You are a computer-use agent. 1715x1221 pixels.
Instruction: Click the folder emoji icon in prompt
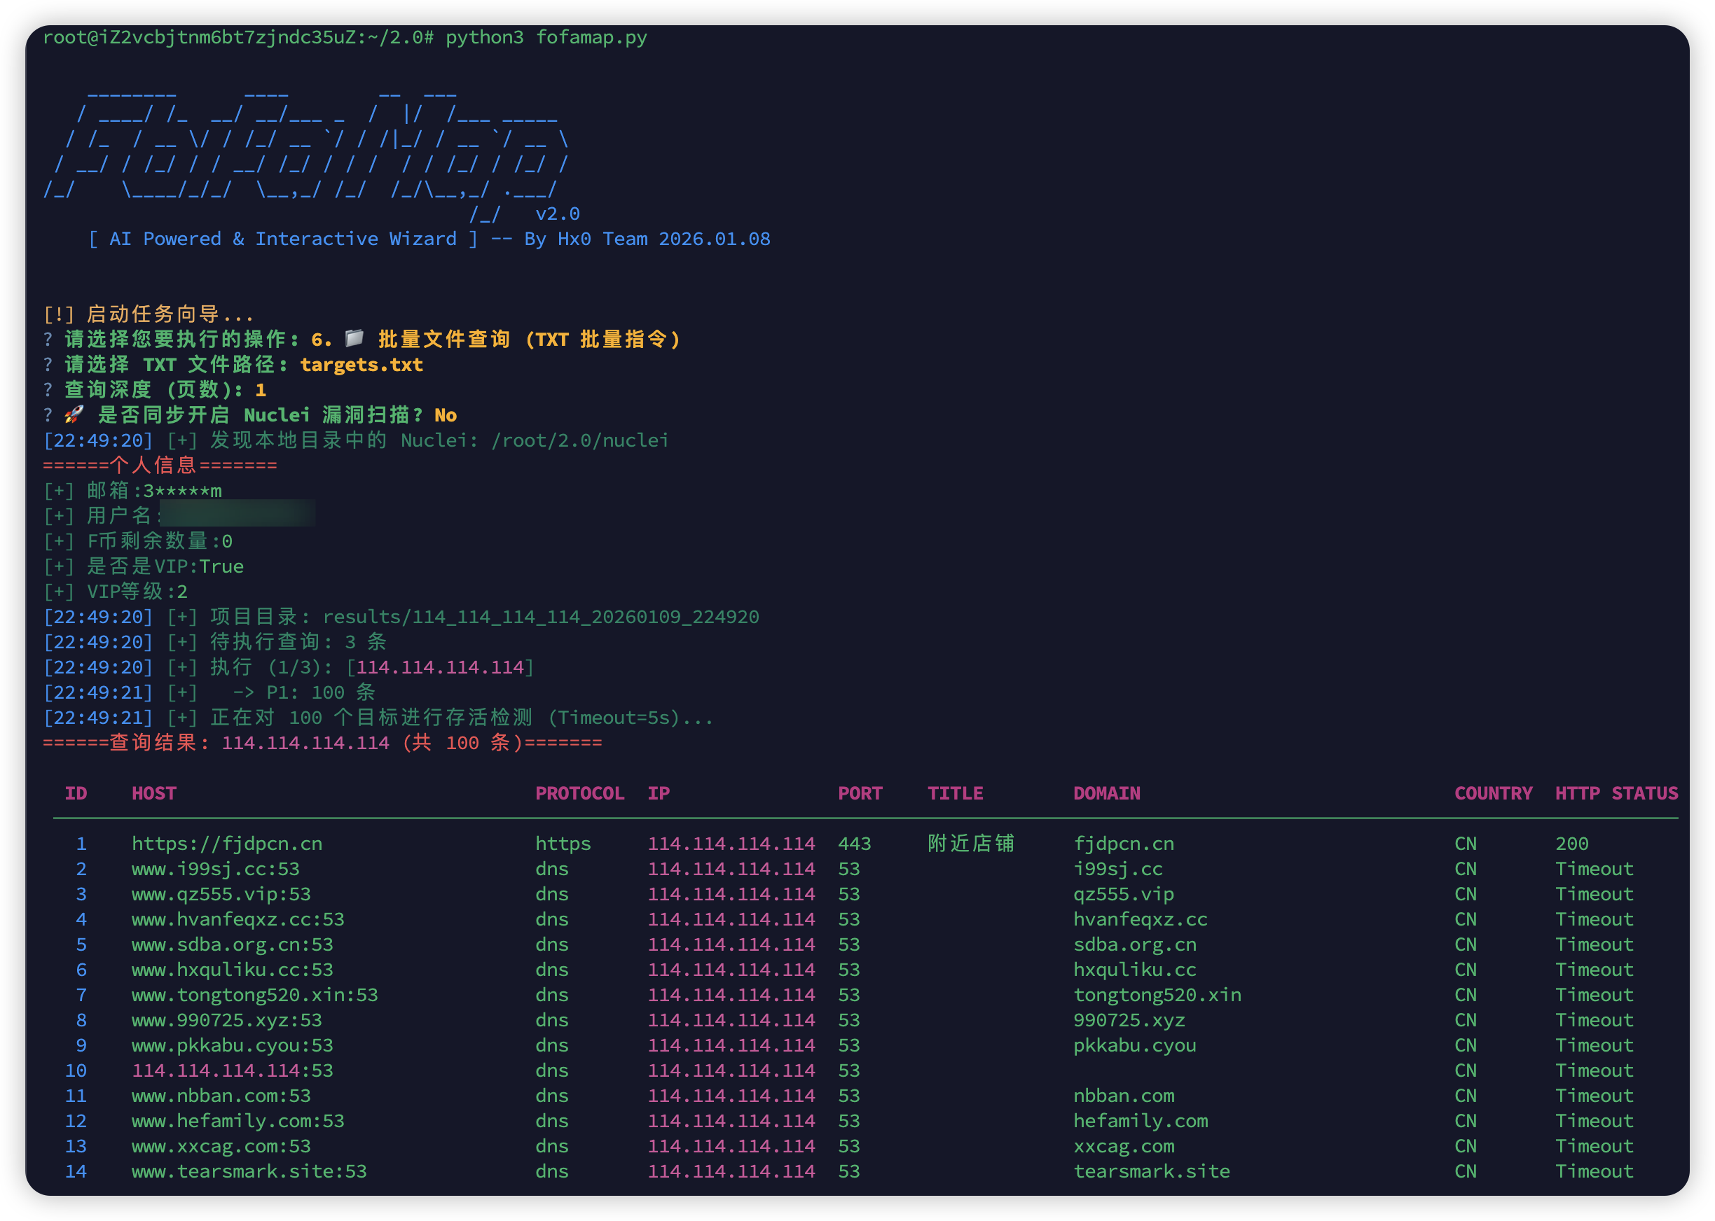354,338
